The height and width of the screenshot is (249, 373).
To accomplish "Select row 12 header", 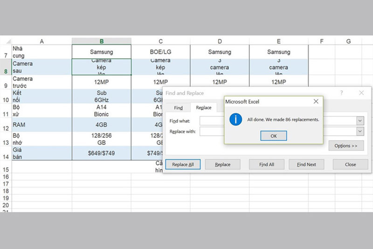I will 6,125.
